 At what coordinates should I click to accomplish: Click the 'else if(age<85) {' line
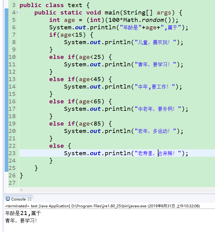(80, 123)
